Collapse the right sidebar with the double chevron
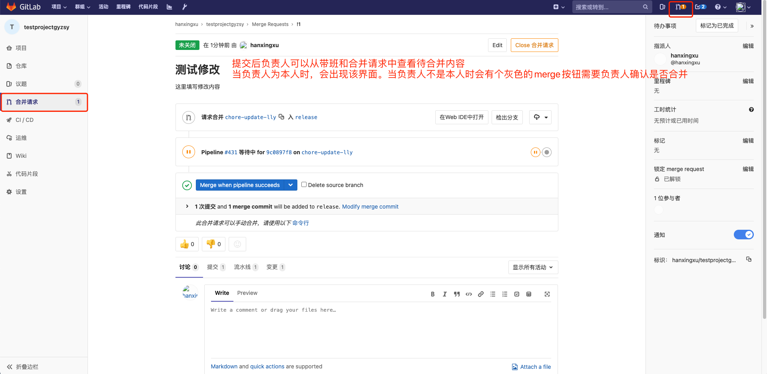The image size is (767, 374). (752, 26)
